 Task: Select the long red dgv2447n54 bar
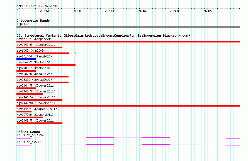pyautogui.click(x=128, y=106)
